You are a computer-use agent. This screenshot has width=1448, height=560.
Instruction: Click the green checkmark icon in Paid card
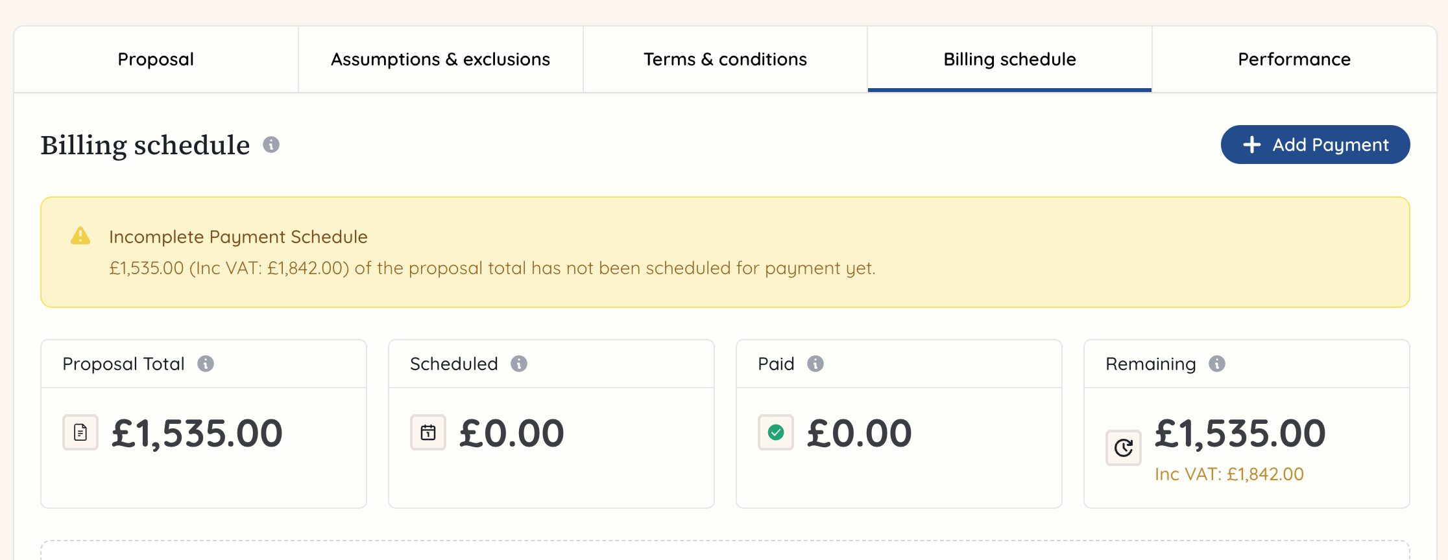(x=776, y=432)
